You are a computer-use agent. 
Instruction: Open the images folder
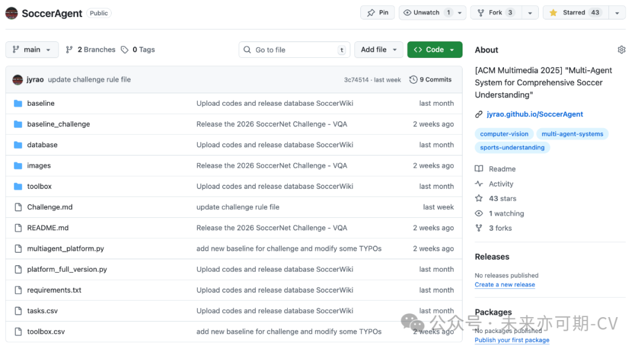[x=39, y=165]
